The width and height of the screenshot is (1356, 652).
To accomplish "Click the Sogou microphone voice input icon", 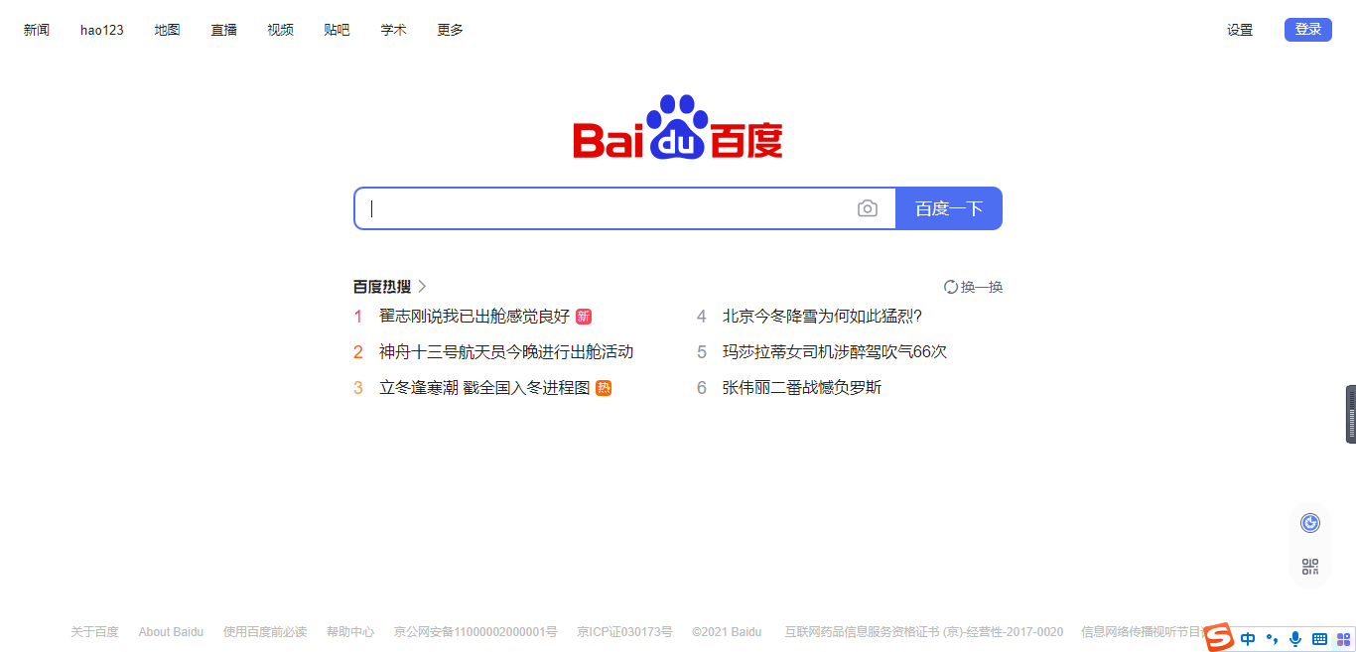I will (x=1295, y=639).
